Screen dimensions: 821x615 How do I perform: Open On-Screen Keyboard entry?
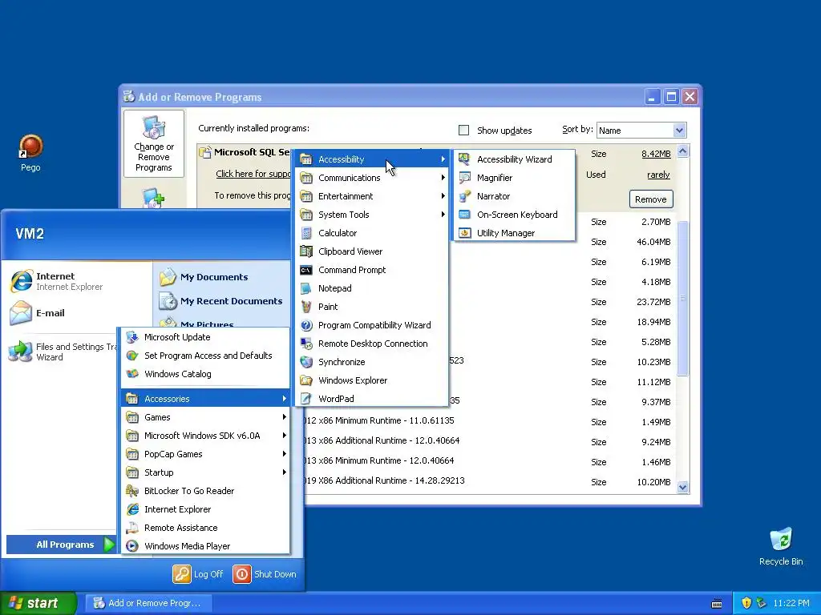click(x=514, y=215)
